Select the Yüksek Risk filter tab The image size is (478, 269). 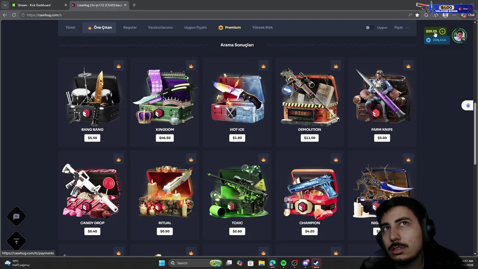(263, 28)
